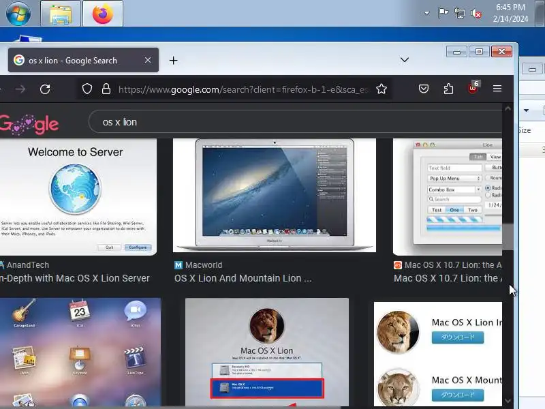545x409 pixels.
Task: Open the dropdown arrow in the background window
Action: pyautogui.click(x=526, y=110)
